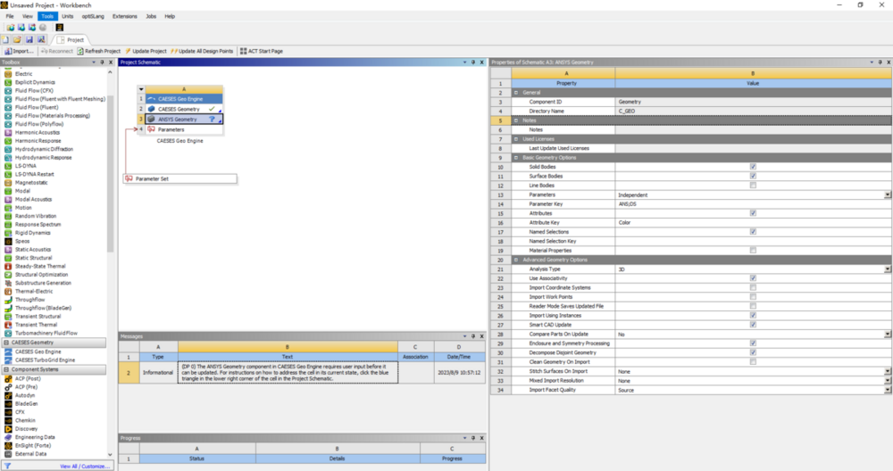Image resolution: width=893 pixels, height=471 pixels.
Task: Click the black optiSLang icon in top toolbar
Action: pyautogui.click(x=59, y=28)
